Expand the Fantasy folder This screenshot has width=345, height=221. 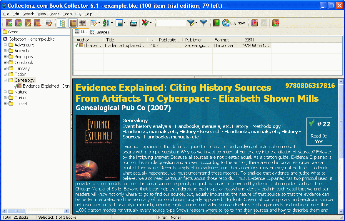5,68
